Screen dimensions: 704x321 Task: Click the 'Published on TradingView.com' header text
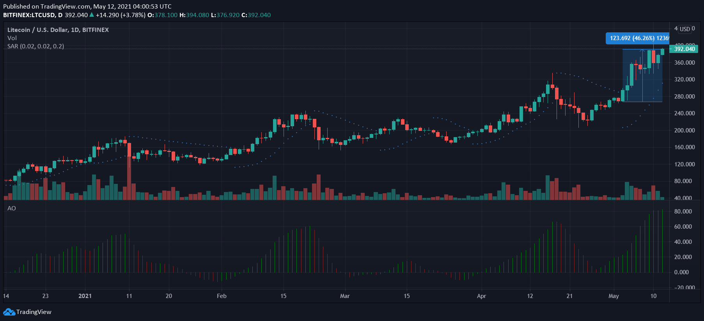tap(87, 6)
